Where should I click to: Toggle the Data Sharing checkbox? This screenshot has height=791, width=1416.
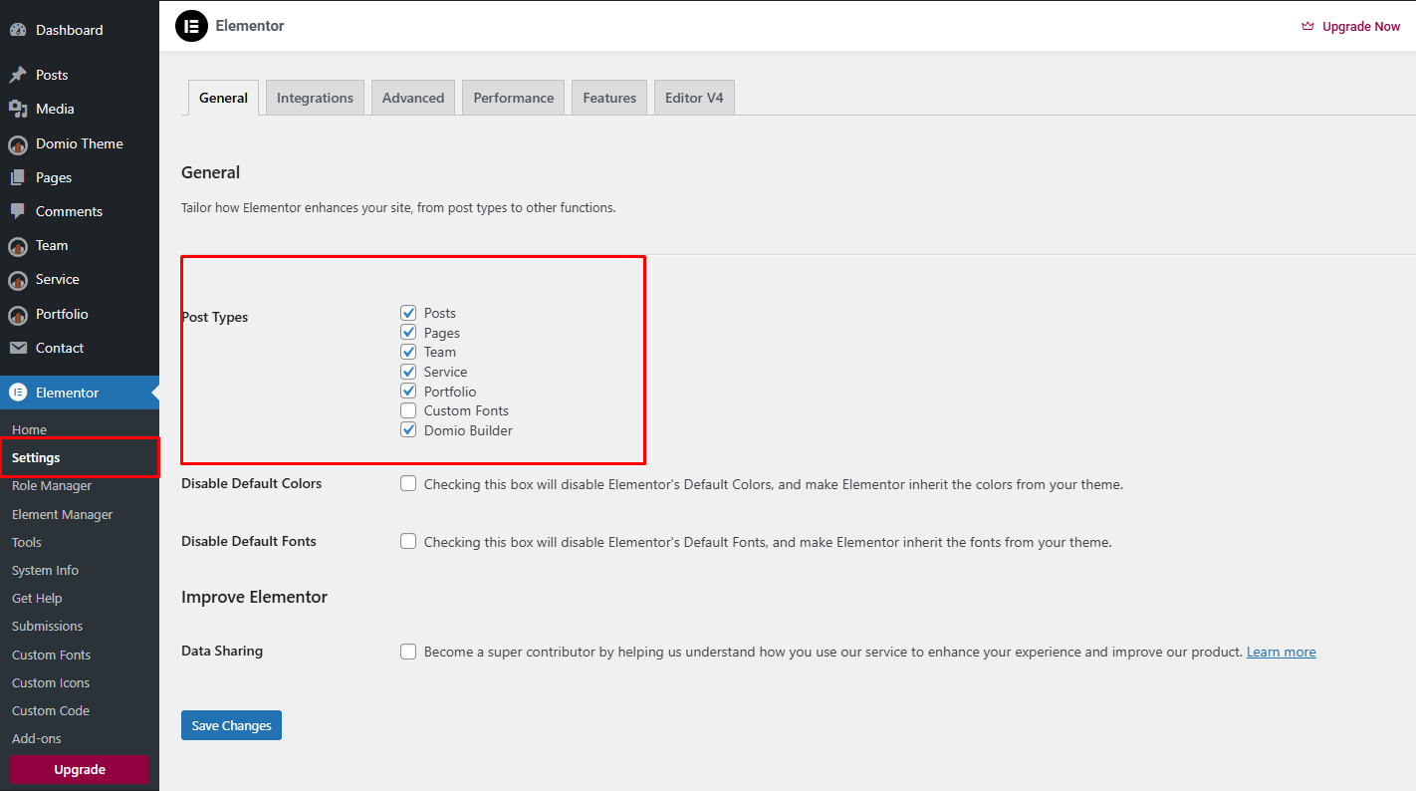click(x=407, y=651)
